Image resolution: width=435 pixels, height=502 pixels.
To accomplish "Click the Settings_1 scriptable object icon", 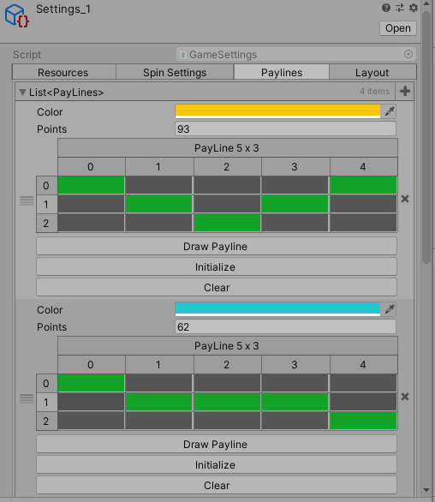I will [16, 15].
